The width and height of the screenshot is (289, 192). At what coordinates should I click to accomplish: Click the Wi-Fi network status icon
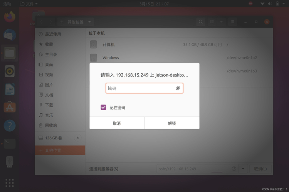pos(262,4)
